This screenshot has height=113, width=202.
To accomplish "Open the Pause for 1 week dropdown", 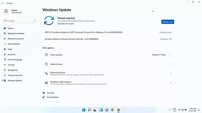I will [161, 55].
